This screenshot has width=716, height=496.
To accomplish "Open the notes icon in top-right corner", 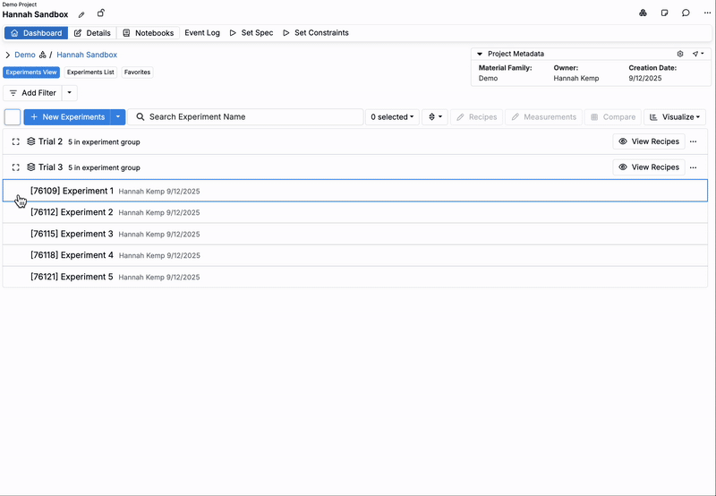I will tap(665, 13).
